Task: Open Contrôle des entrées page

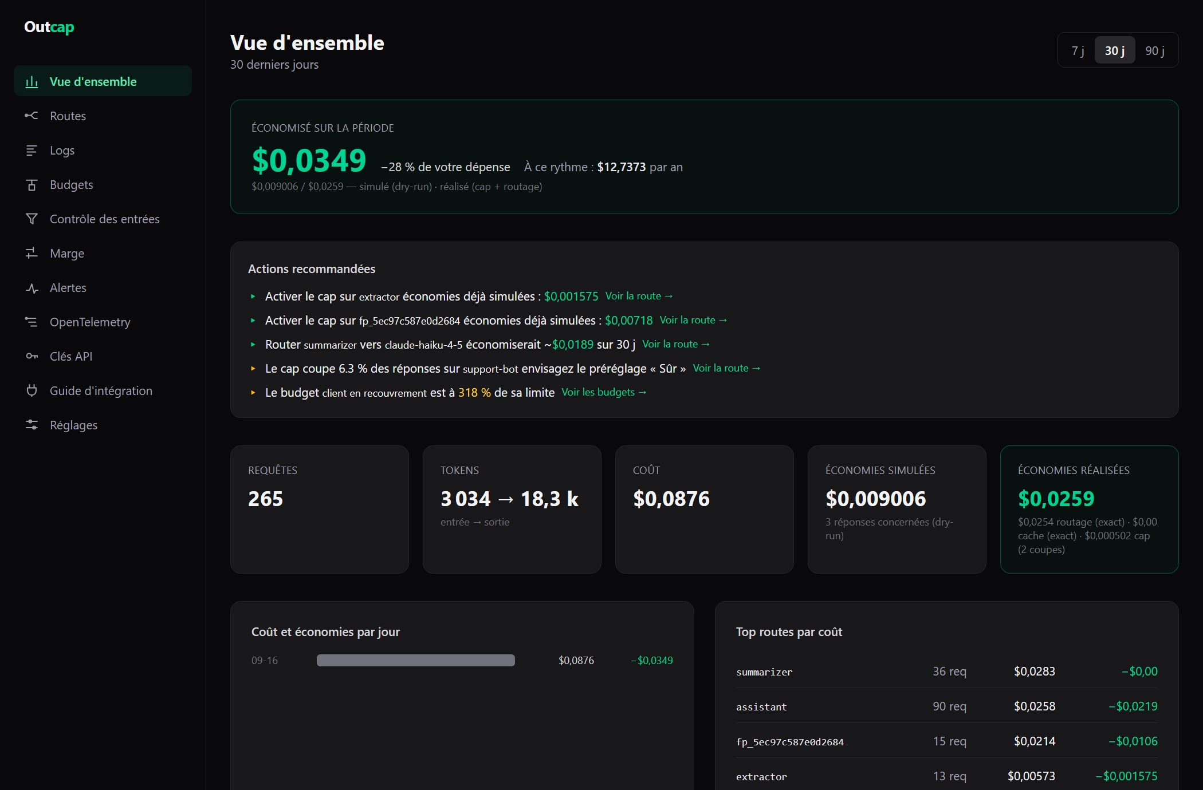Action: (103, 219)
